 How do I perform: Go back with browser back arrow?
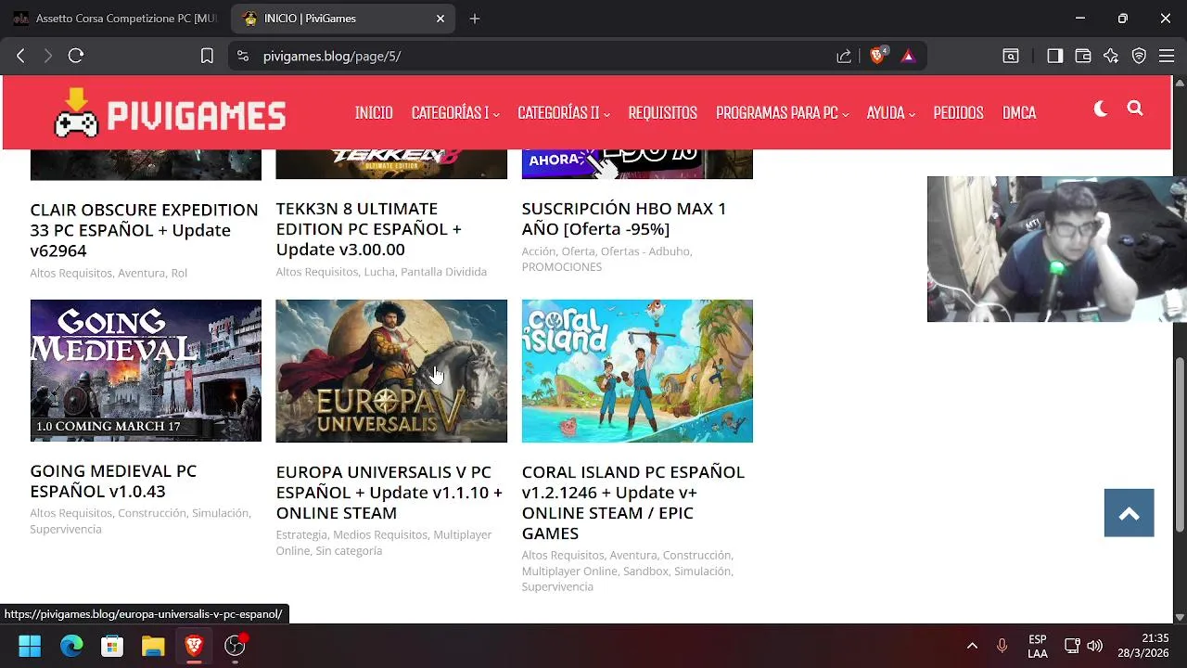click(x=20, y=56)
